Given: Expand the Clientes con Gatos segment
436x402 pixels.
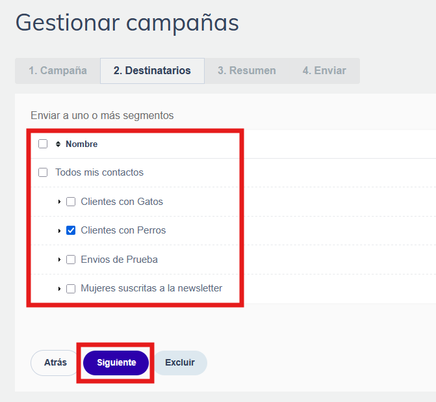Looking at the screenshot, I should (59, 202).
